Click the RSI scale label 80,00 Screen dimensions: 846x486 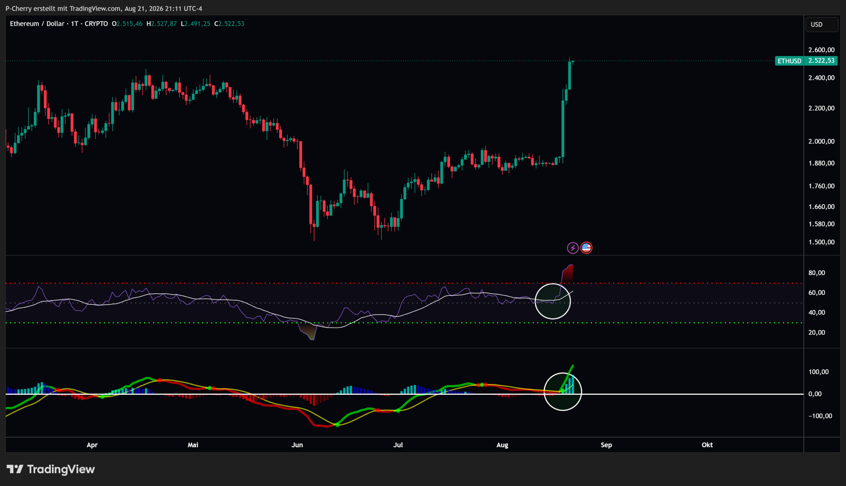(x=817, y=273)
